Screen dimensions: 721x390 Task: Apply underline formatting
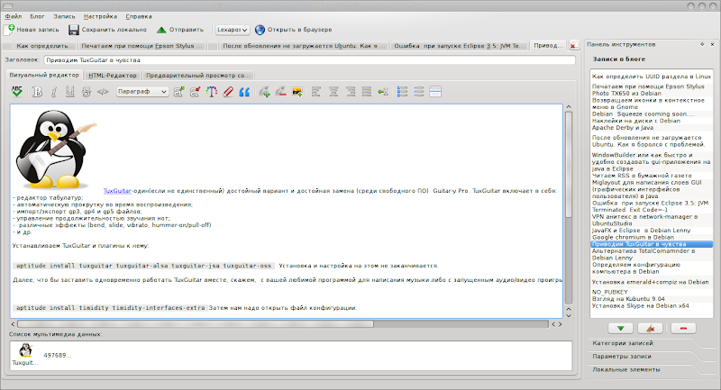click(x=70, y=91)
